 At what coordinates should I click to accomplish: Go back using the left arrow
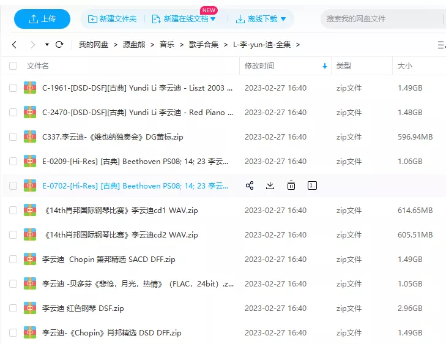15,45
